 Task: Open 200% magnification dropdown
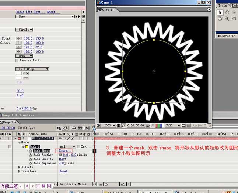(x=109, y=125)
